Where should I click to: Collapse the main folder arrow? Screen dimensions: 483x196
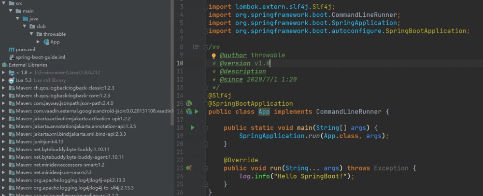click(11, 11)
